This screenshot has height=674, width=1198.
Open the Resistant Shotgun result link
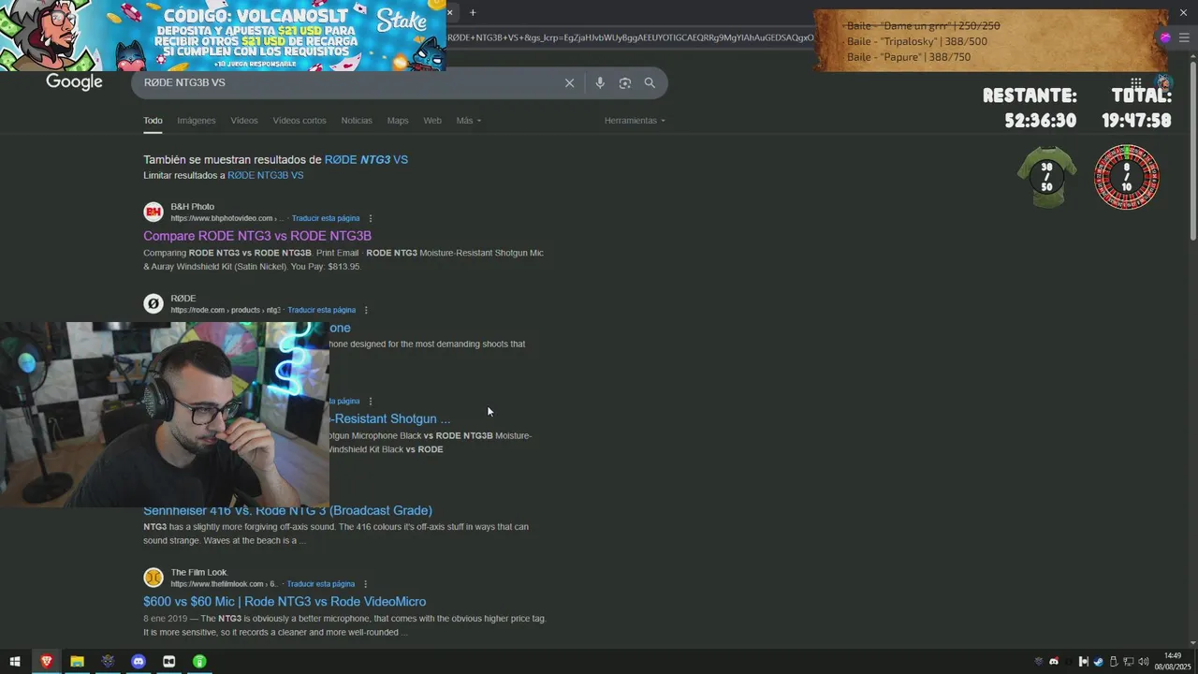click(390, 419)
